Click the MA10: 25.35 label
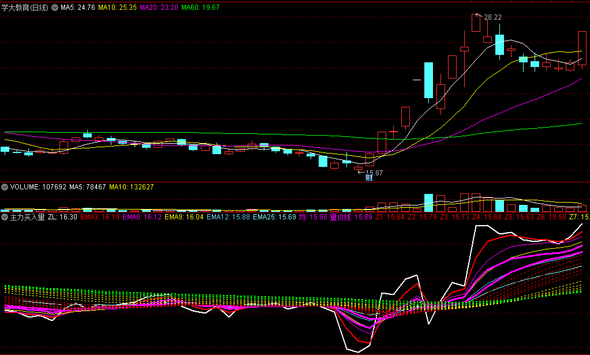The image size is (590, 355). [x=117, y=8]
